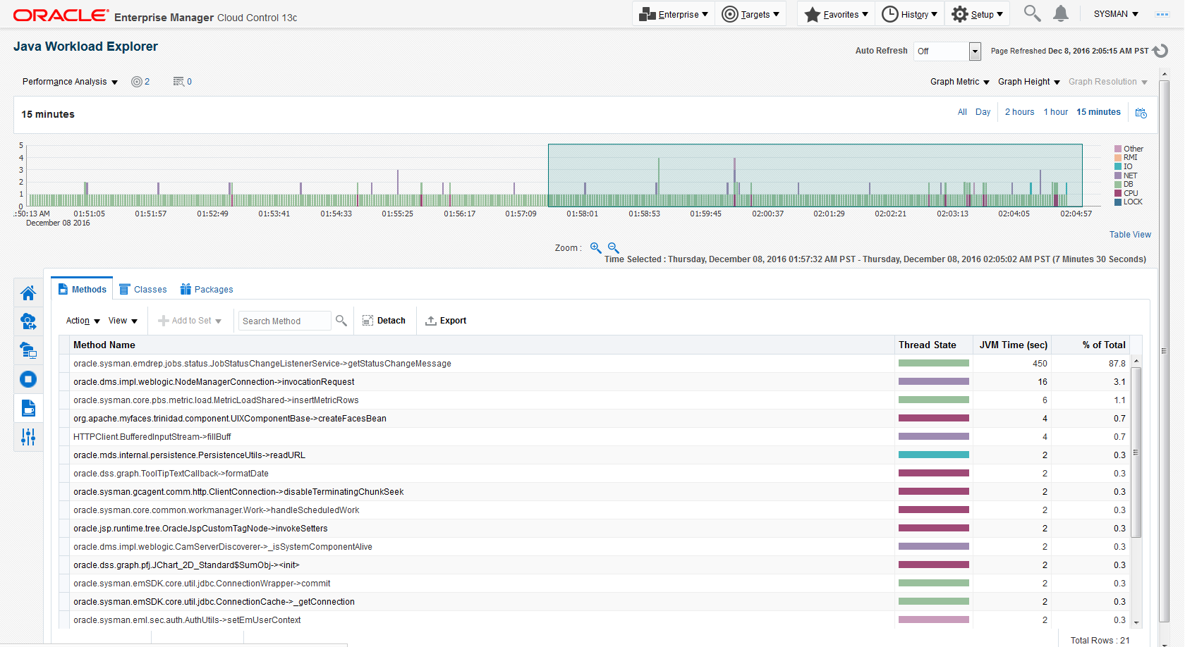Click the CPU legend color swatch
Image resolution: width=1185 pixels, height=647 pixels.
tap(1118, 193)
